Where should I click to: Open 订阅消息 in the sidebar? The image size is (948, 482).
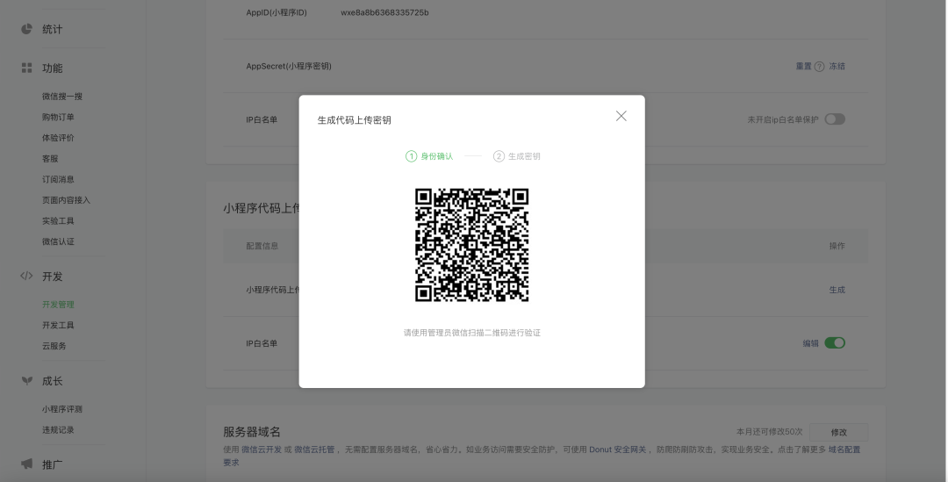(x=58, y=179)
